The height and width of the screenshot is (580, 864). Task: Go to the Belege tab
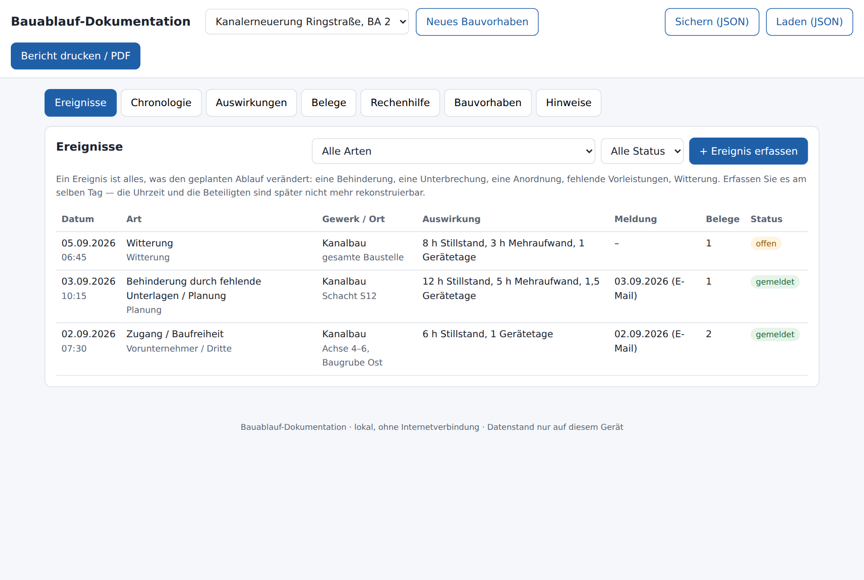328,103
